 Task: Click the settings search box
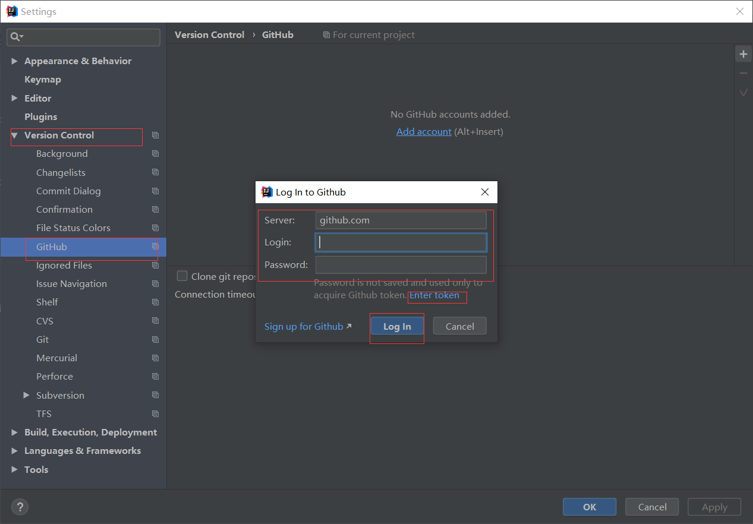(x=84, y=37)
